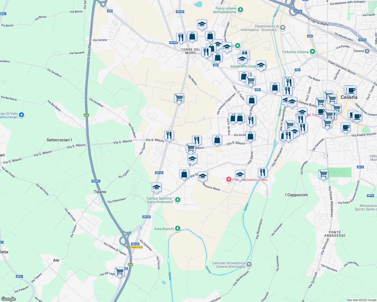Click the Area Bianchi park icon
This screenshot has height=302, width=377.
(x=178, y=229)
